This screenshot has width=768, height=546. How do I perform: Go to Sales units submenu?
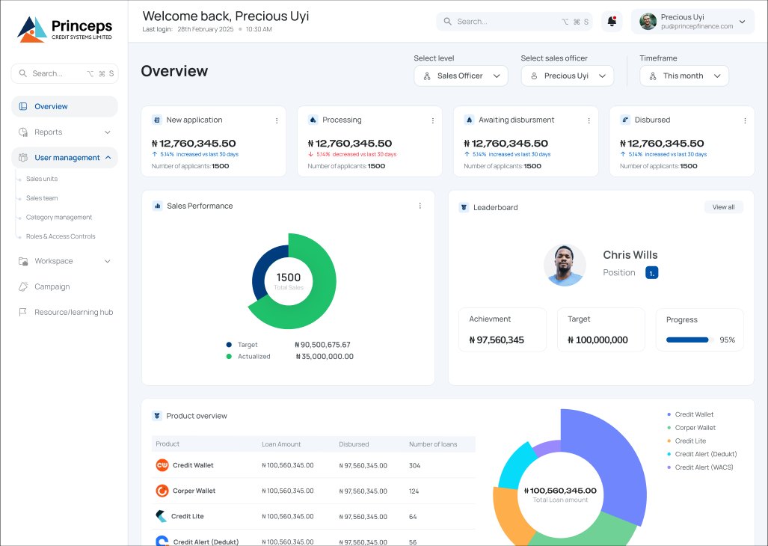[42, 179]
